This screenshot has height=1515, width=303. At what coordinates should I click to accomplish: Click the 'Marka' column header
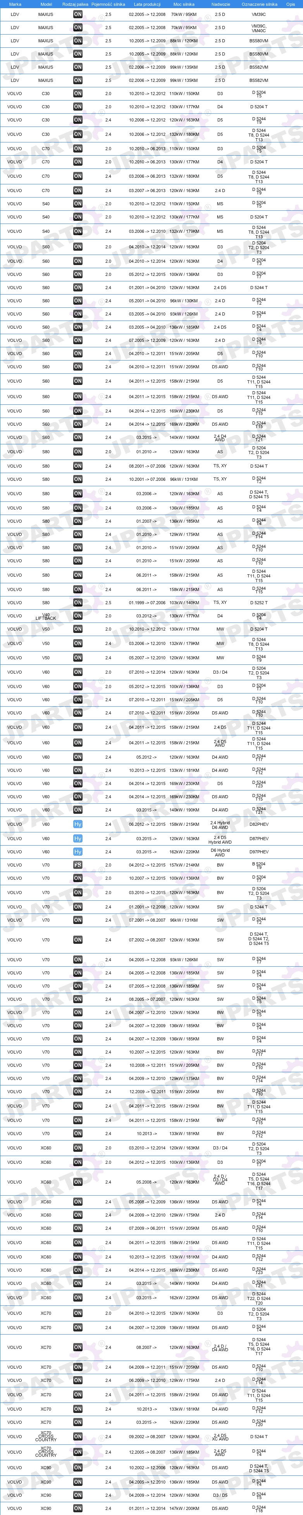(15, 4)
